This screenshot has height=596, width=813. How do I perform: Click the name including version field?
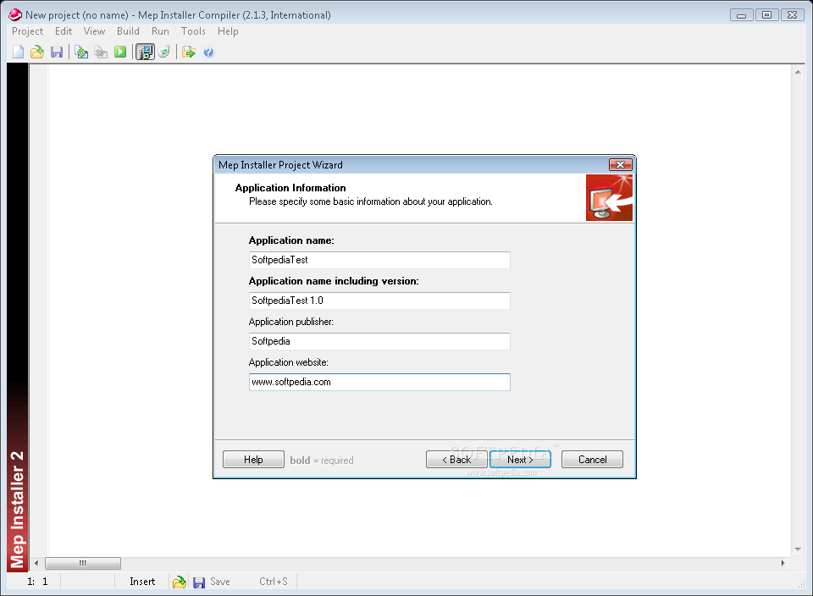[x=379, y=301]
